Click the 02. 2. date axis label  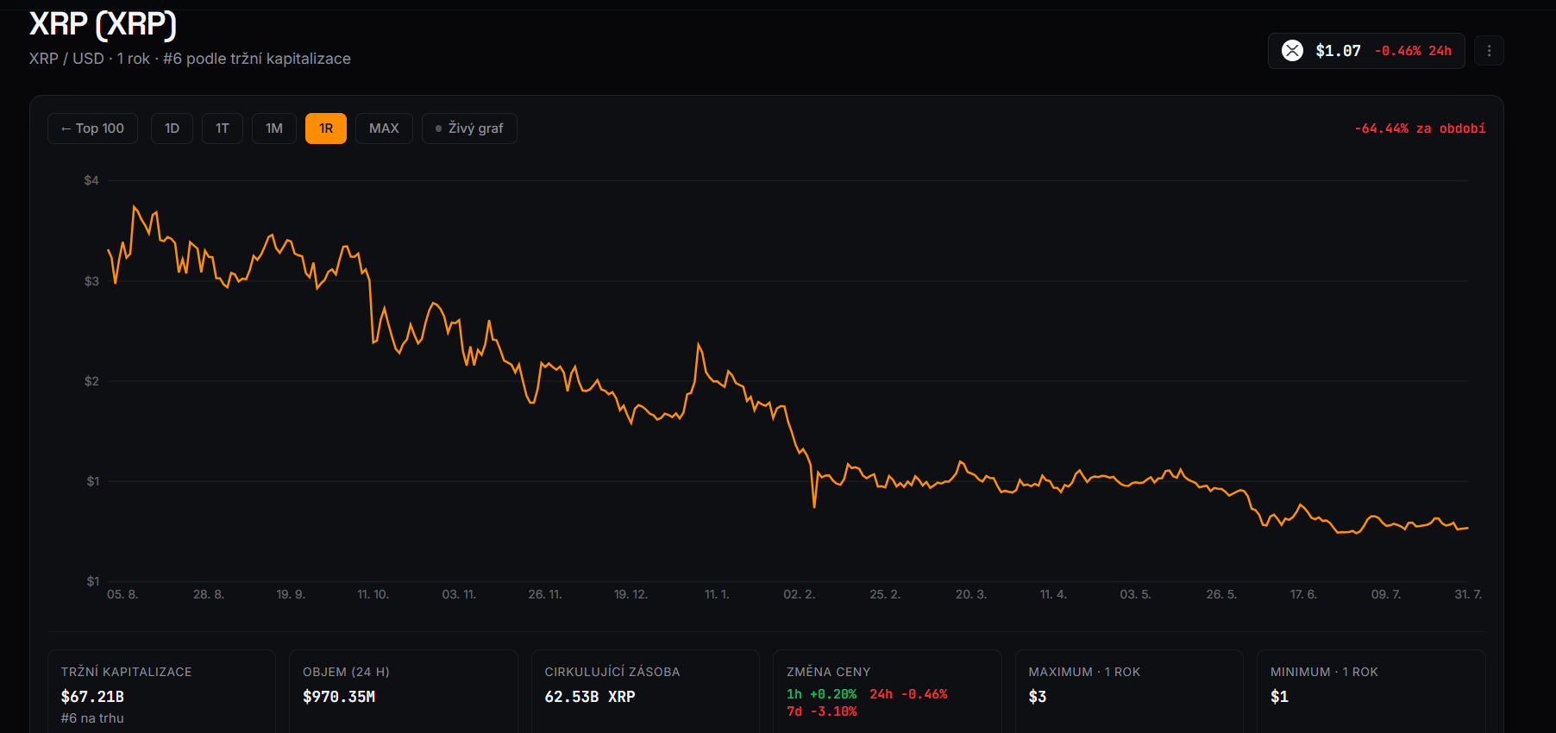799,594
